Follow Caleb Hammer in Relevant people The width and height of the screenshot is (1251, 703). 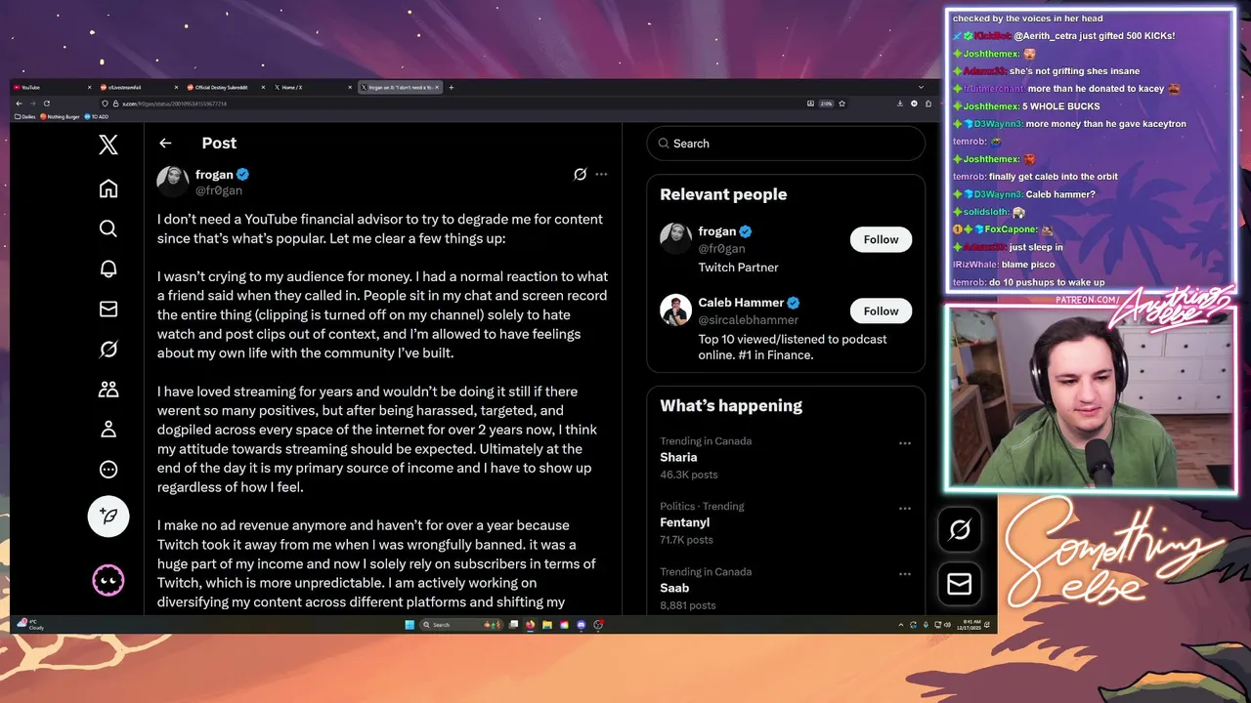[x=881, y=310]
